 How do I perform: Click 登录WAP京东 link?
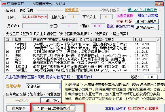125,26
